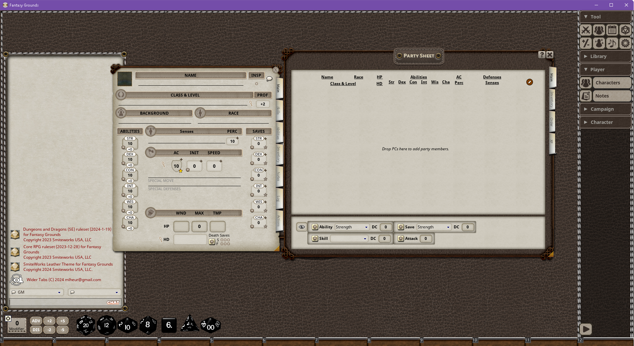This screenshot has width=634, height=346.
Task: Switch to the Actions tab on character sheet
Action: [278, 221]
